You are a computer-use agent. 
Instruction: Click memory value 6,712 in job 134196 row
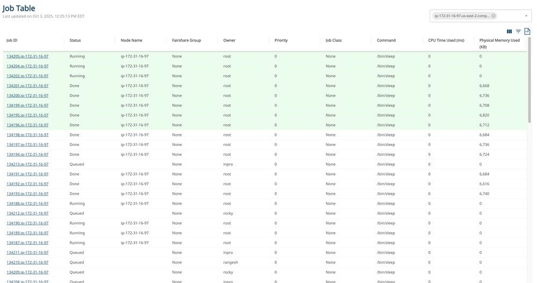click(x=484, y=125)
